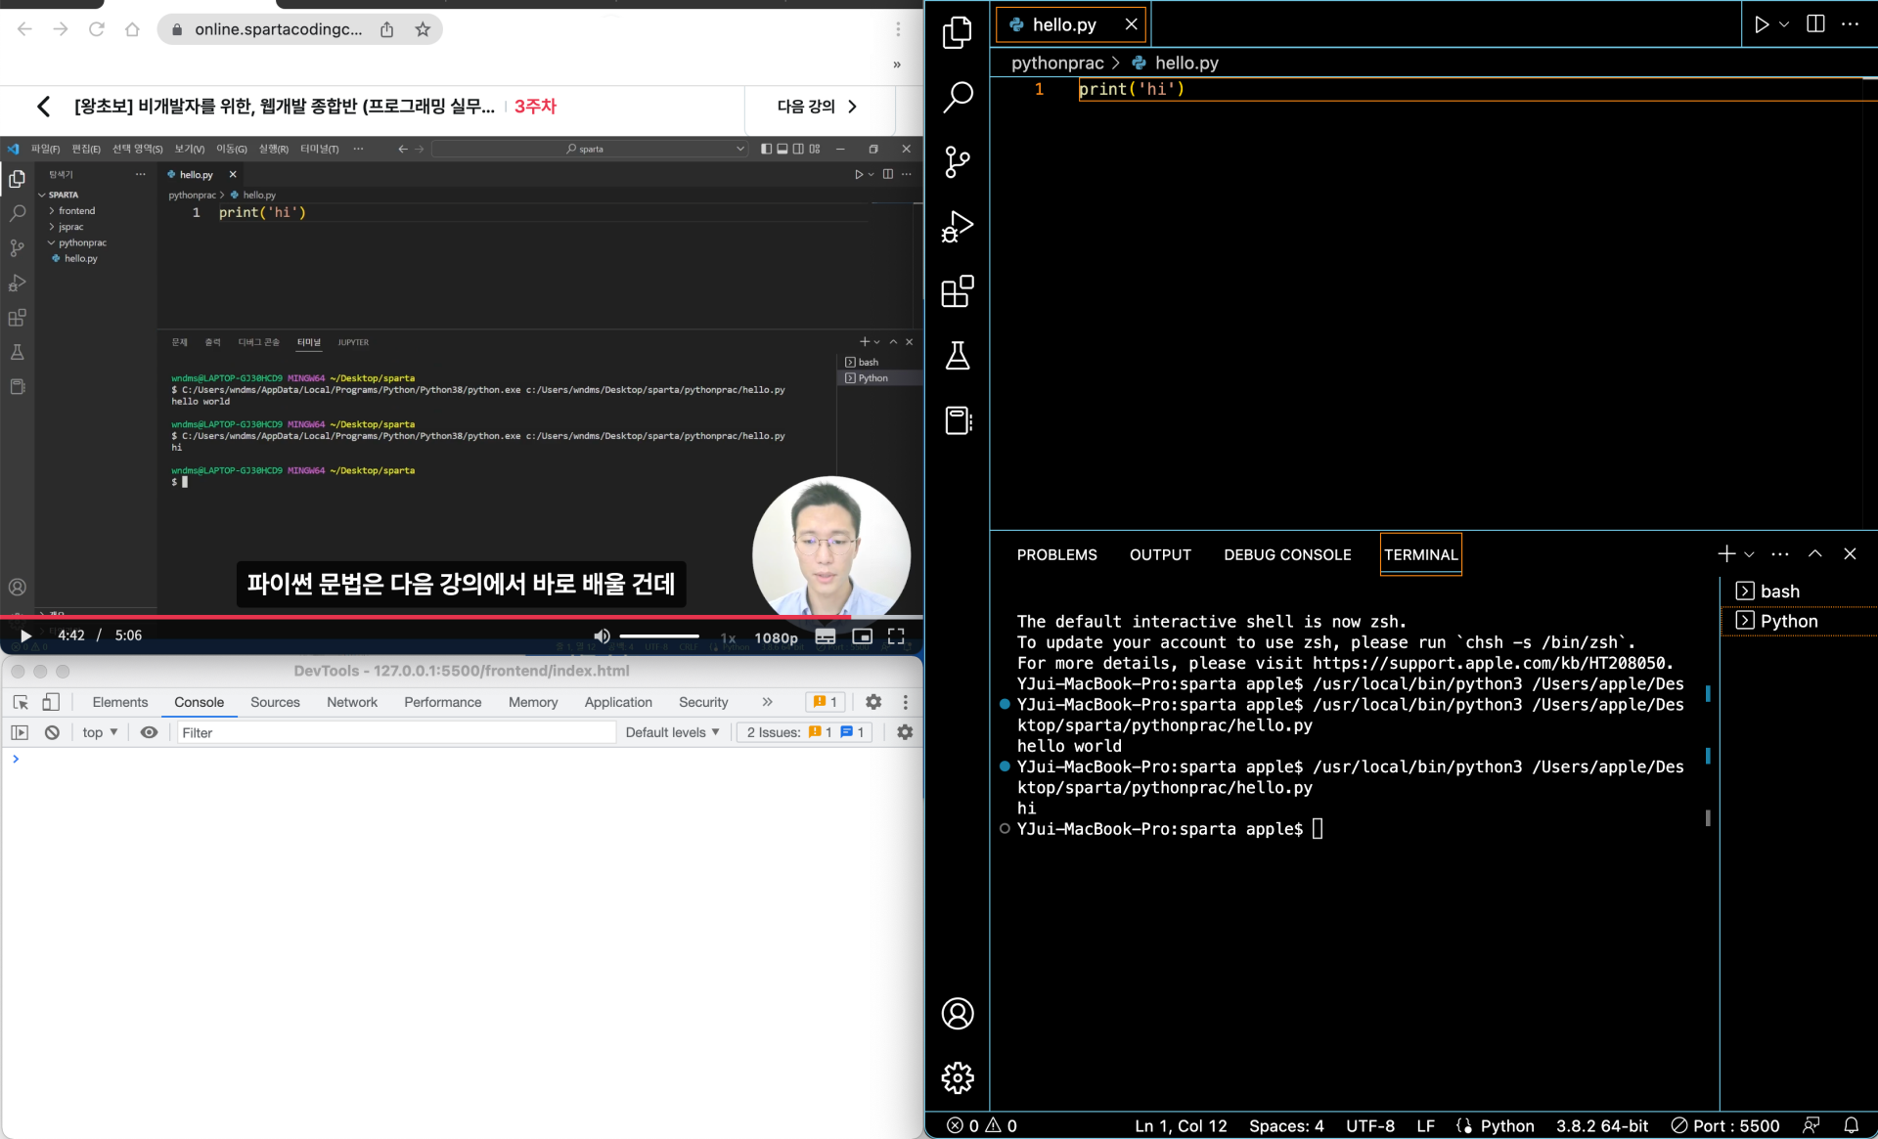Image resolution: width=1878 pixels, height=1139 pixels.
Task: Open DevTools settings gear in the tab bar
Action: (873, 702)
